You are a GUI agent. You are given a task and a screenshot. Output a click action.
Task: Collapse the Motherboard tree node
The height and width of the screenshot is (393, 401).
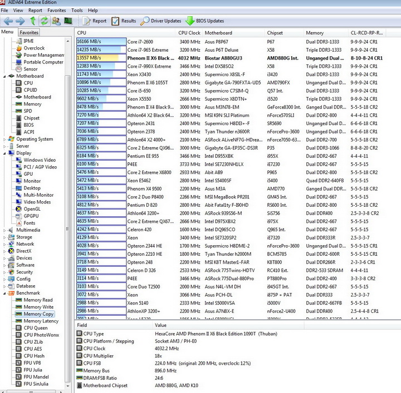[4, 76]
